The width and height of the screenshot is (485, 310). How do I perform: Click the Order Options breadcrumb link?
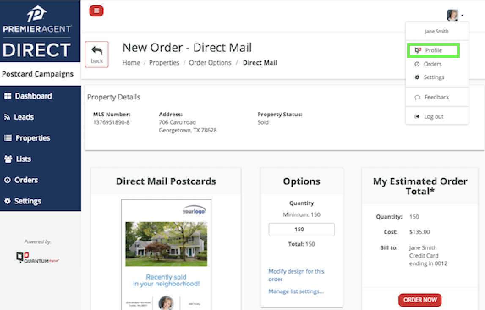[x=210, y=63]
